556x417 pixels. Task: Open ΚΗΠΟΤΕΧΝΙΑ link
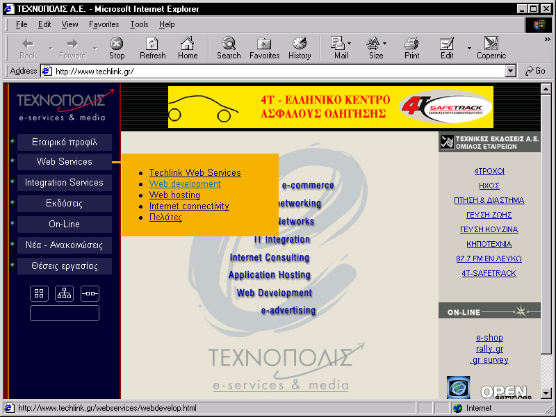pyautogui.click(x=489, y=244)
